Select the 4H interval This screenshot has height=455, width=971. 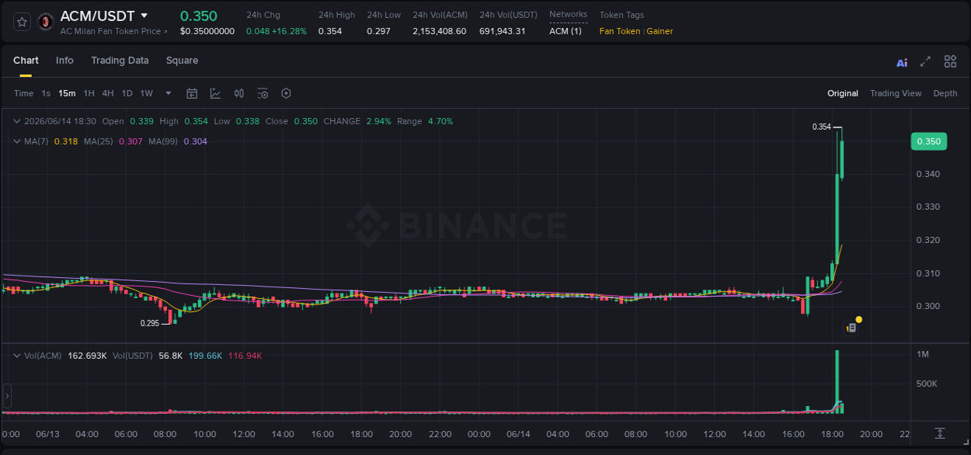coord(108,93)
